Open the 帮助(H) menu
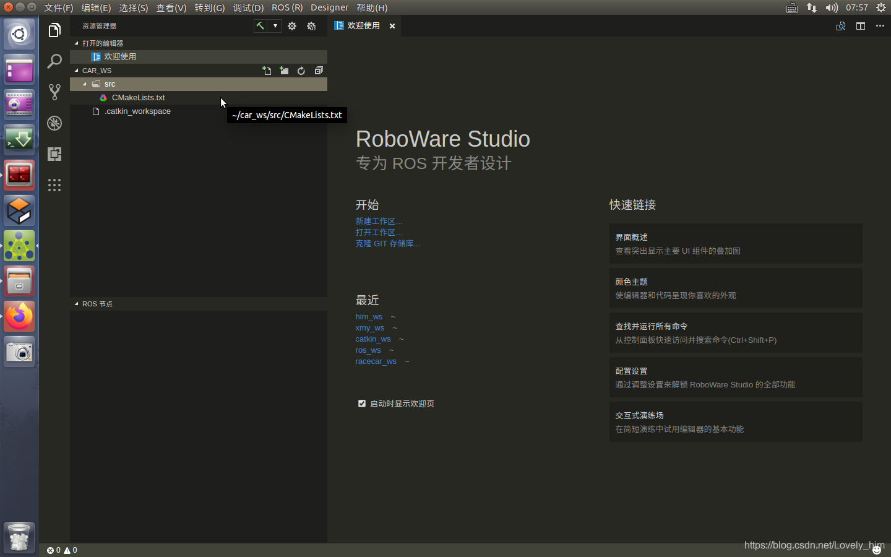 coord(372,7)
